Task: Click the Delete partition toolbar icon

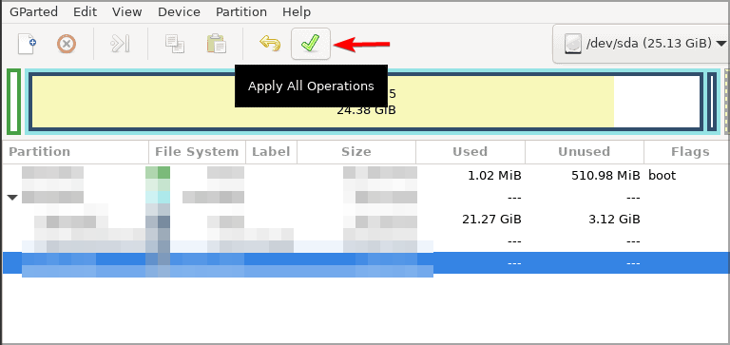Action: pyautogui.click(x=67, y=45)
